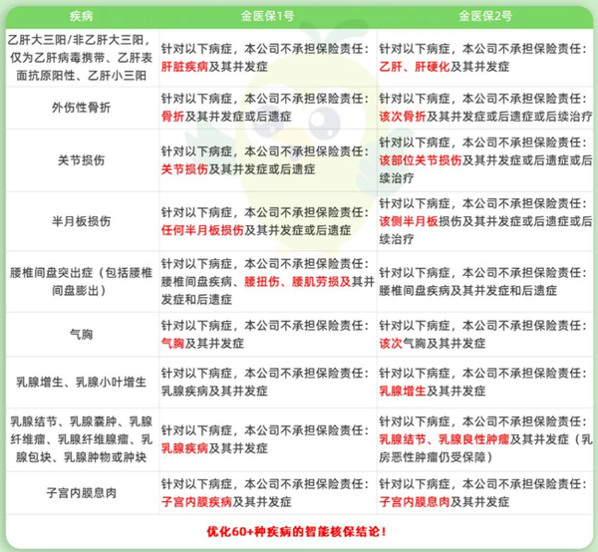598x552 pixels.
Task: Click 乙肝、肝硬化及其并发症 in 金医保2号 column
Action: (x=444, y=67)
